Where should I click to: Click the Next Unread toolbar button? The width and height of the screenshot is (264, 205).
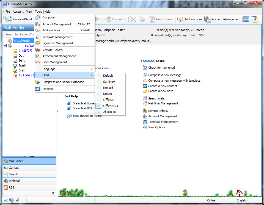(x=161, y=19)
